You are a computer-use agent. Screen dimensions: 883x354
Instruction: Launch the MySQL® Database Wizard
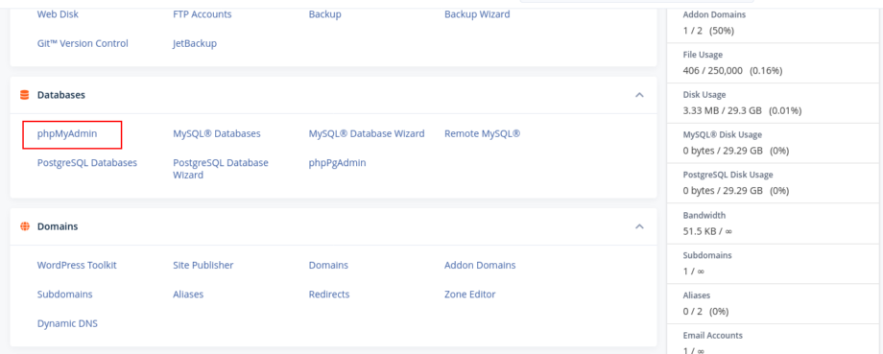(367, 134)
